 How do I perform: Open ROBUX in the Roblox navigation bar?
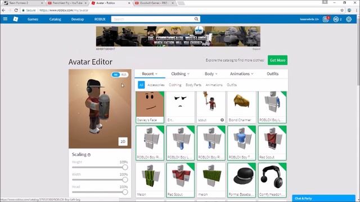100,19
